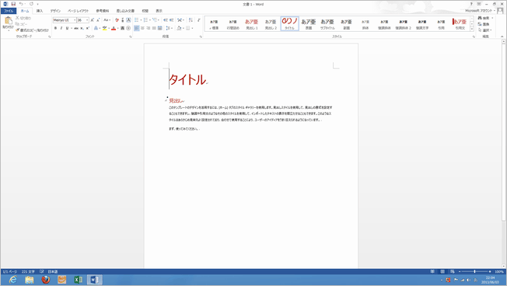Save the document from Quick Access toolbar
The image size is (507, 286).
tap(13, 4)
